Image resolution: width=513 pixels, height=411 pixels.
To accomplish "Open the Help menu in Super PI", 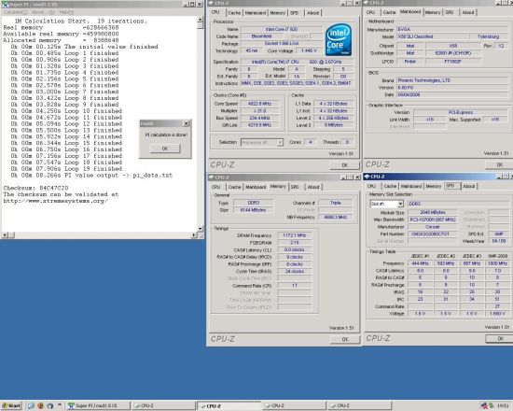I will pyautogui.click(x=66, y=12).
